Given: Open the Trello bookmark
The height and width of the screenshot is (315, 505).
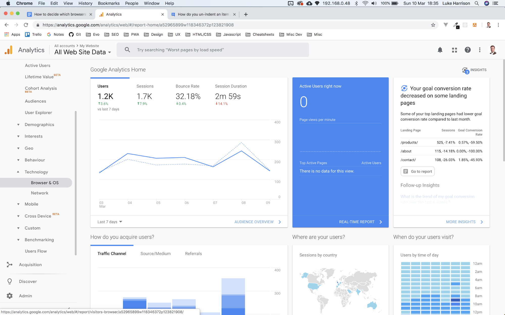Looking at the screenshot, I should click(33, 35).
